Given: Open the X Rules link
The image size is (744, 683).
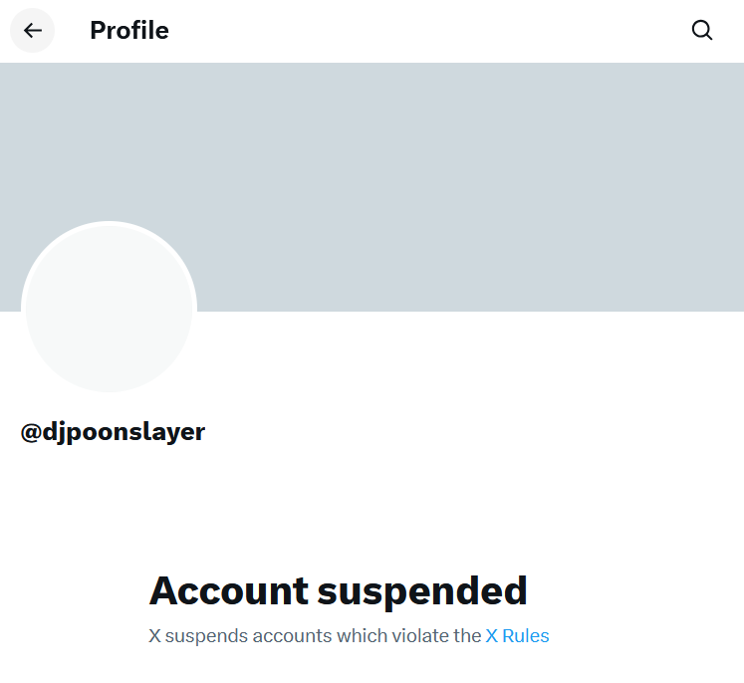Looking at the screenshot, I should (x=517, y=635).
